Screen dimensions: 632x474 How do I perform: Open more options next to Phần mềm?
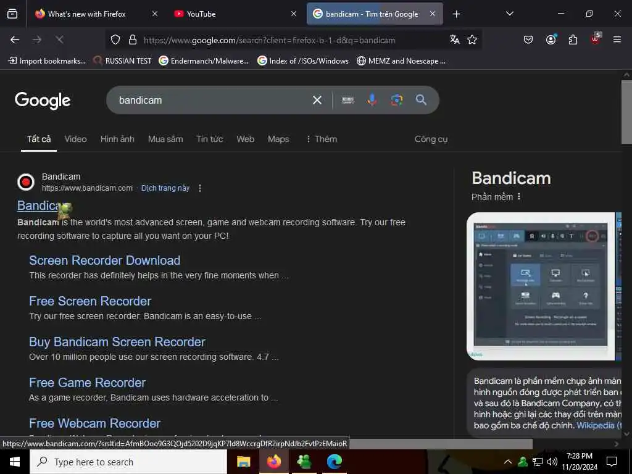(x=519, y=197)
